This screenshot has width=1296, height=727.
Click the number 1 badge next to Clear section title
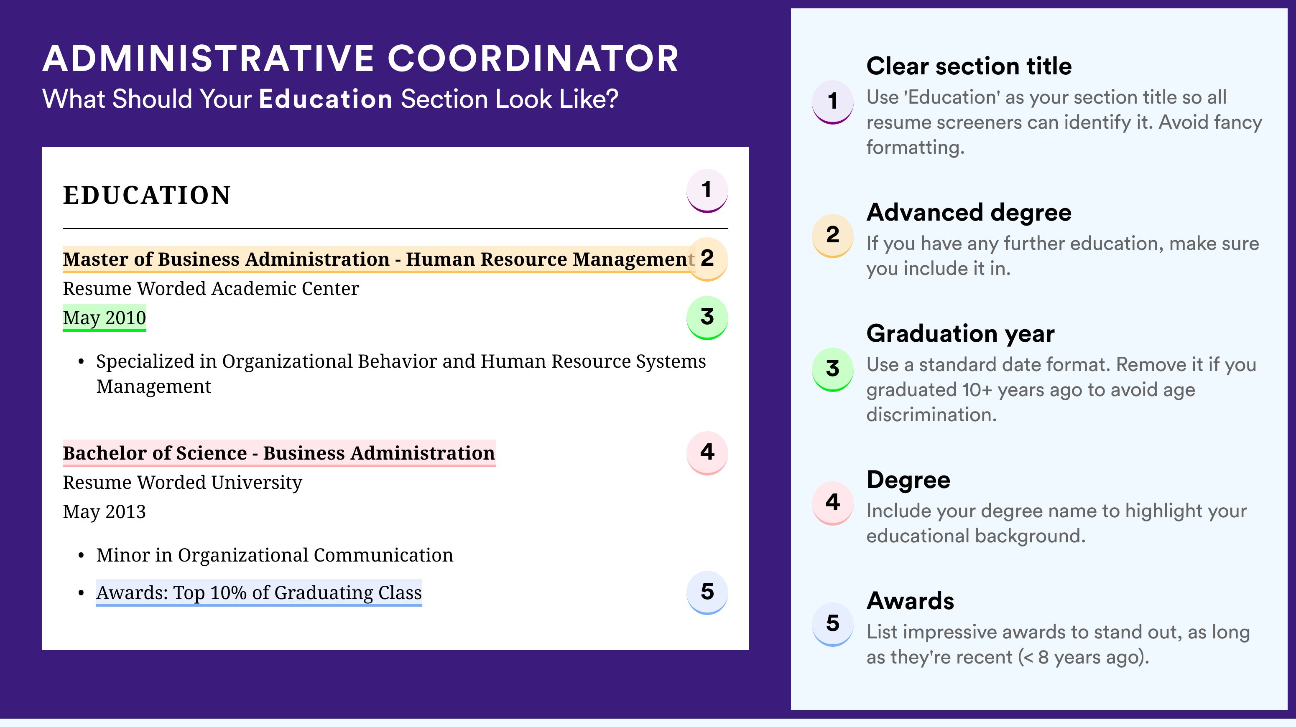coord(833,102)
